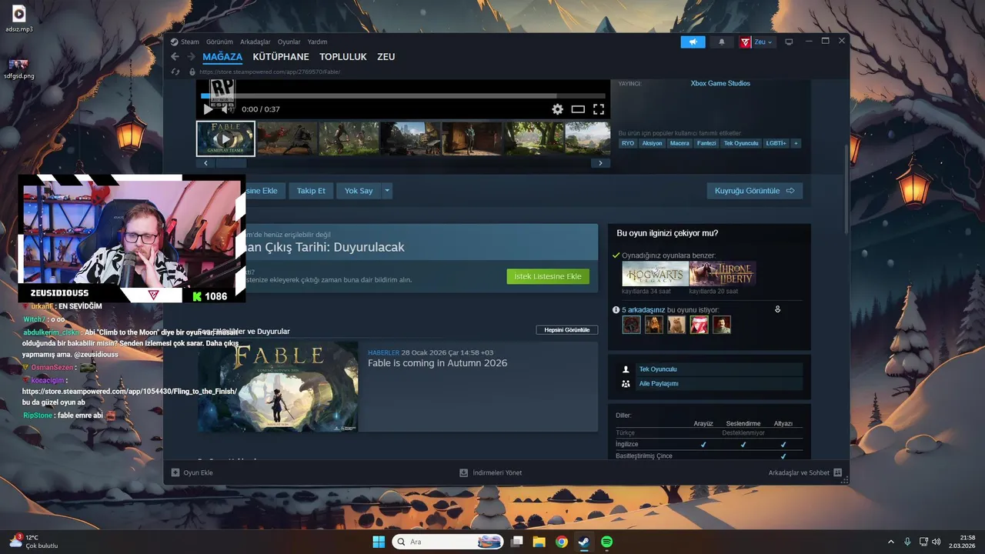Open video settings gear icon

[x=557, y=109]
